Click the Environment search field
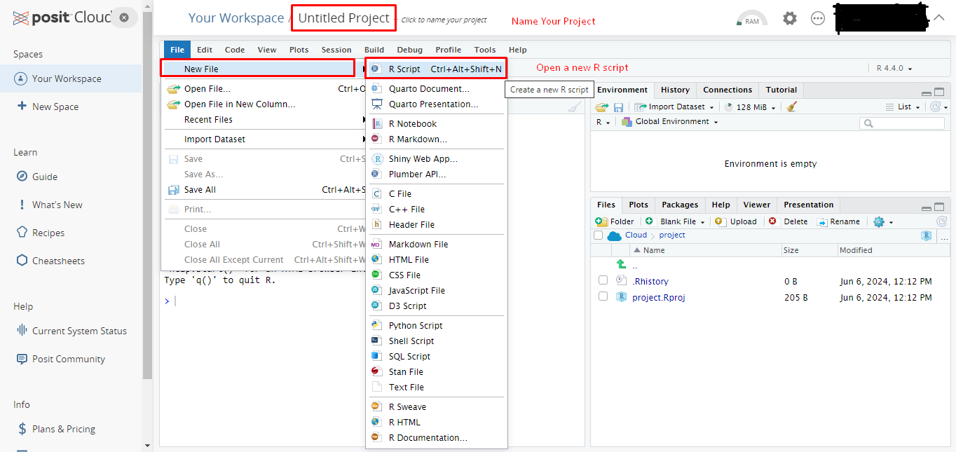The width and height of the screenshot is (956, 452). point(902,123)
